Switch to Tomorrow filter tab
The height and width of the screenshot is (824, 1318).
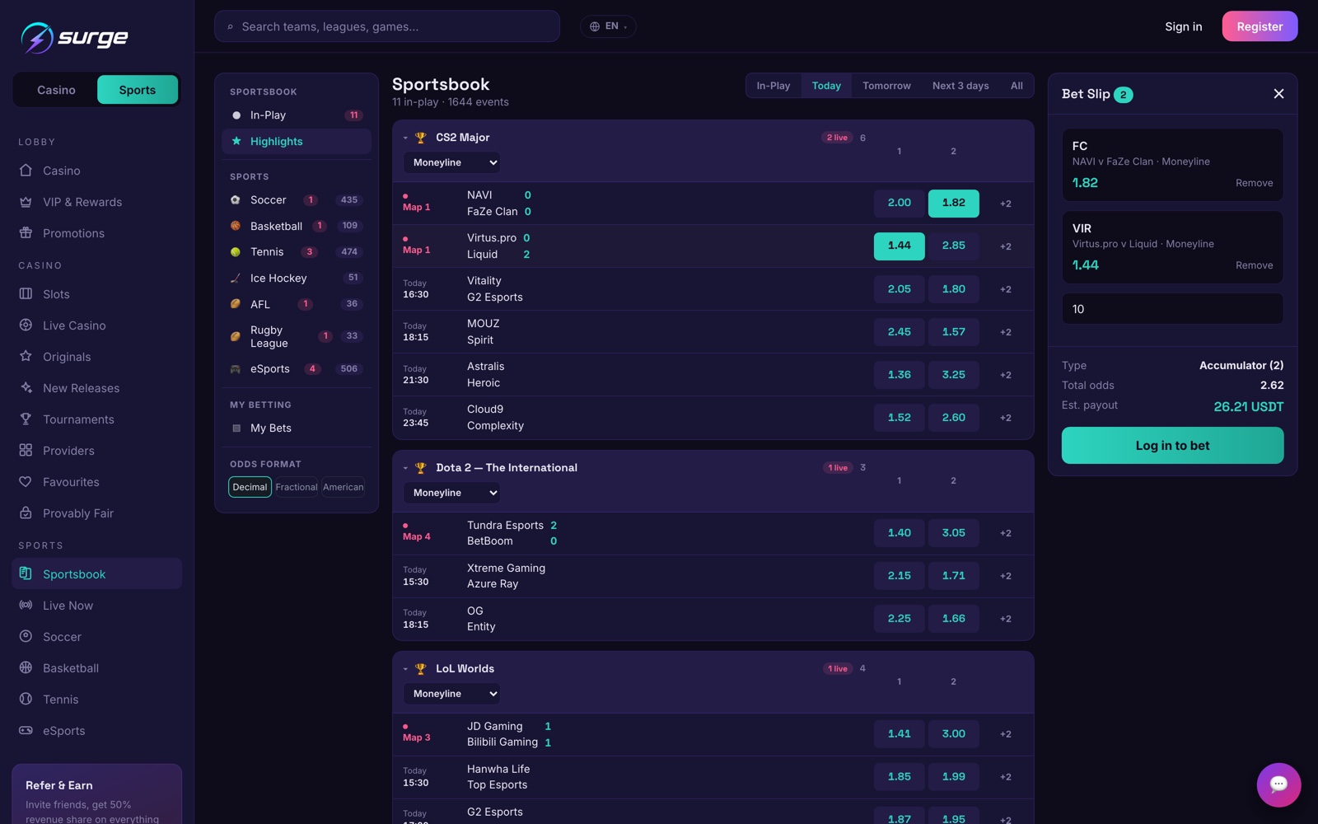(x=886, y=86)
